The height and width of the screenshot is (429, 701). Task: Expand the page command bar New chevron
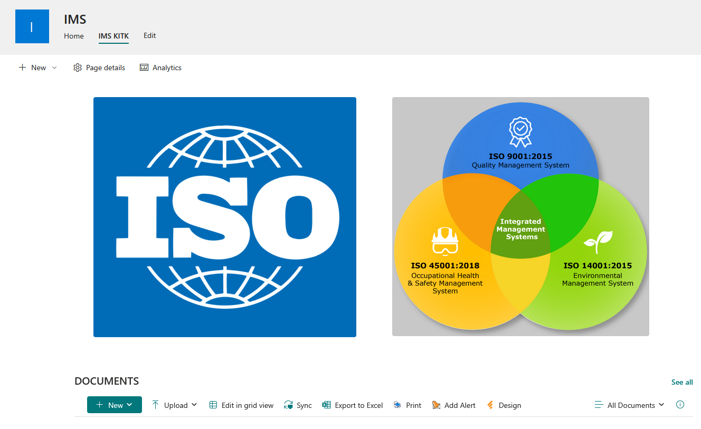(x=54, y=68)
